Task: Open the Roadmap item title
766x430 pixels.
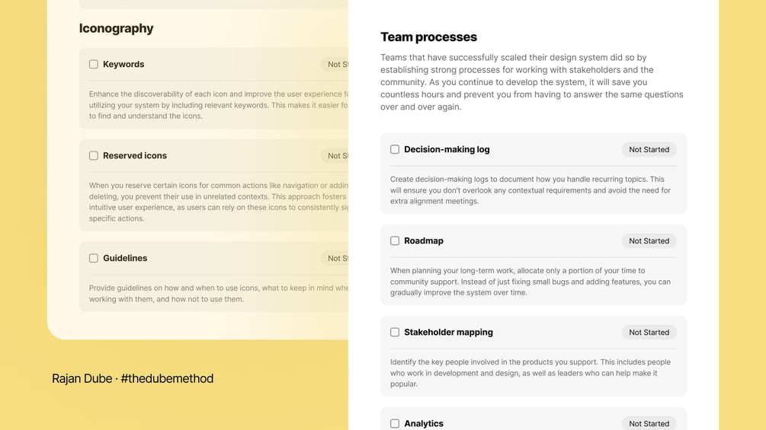Action: click(424, 241)
